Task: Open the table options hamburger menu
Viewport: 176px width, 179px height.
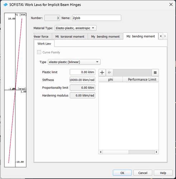Action: [155, 72]
